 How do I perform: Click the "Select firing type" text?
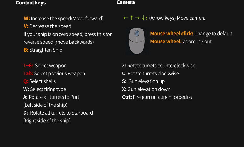coord(48,89)
